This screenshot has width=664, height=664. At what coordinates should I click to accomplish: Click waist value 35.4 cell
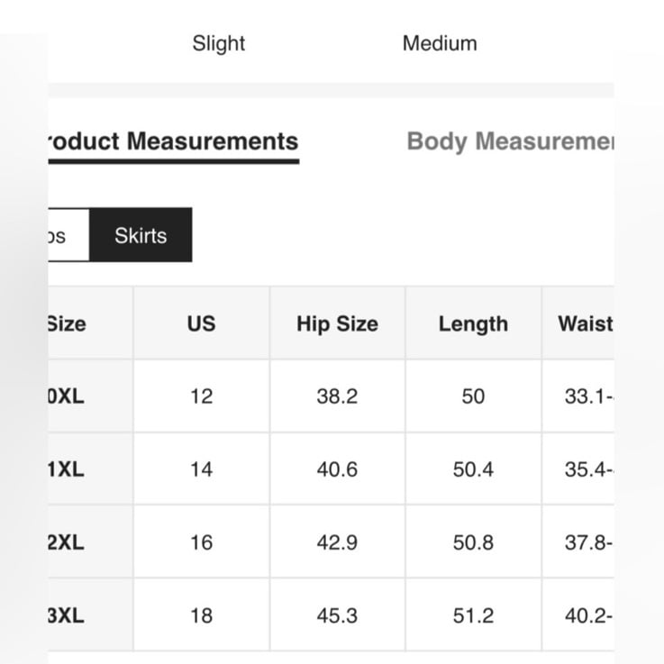pyautogui.click(x=578, y=469)
